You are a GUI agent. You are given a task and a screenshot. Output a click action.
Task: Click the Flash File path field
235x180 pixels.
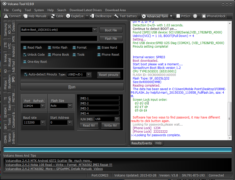[x=59, y=38]
